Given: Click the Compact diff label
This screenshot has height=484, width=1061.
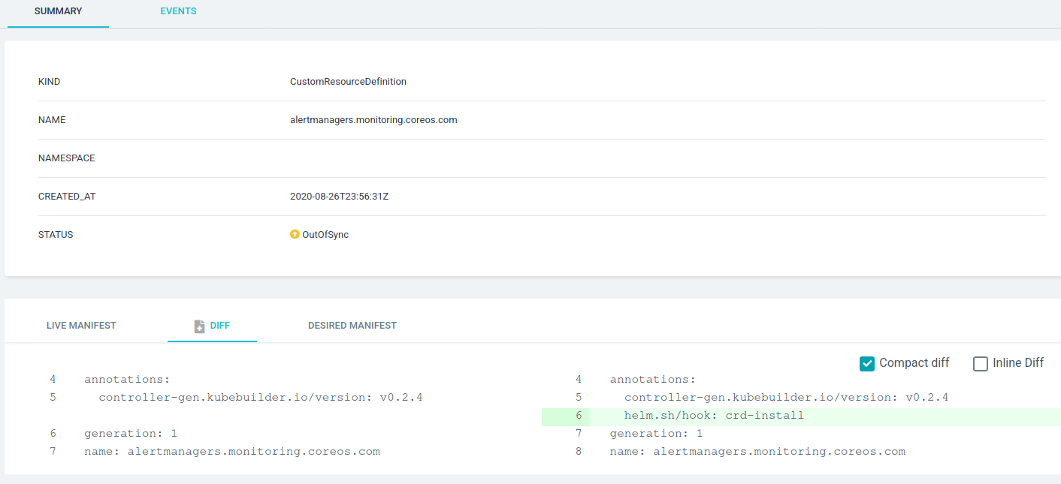Looking at the screenshot, I should pos(914,363).
